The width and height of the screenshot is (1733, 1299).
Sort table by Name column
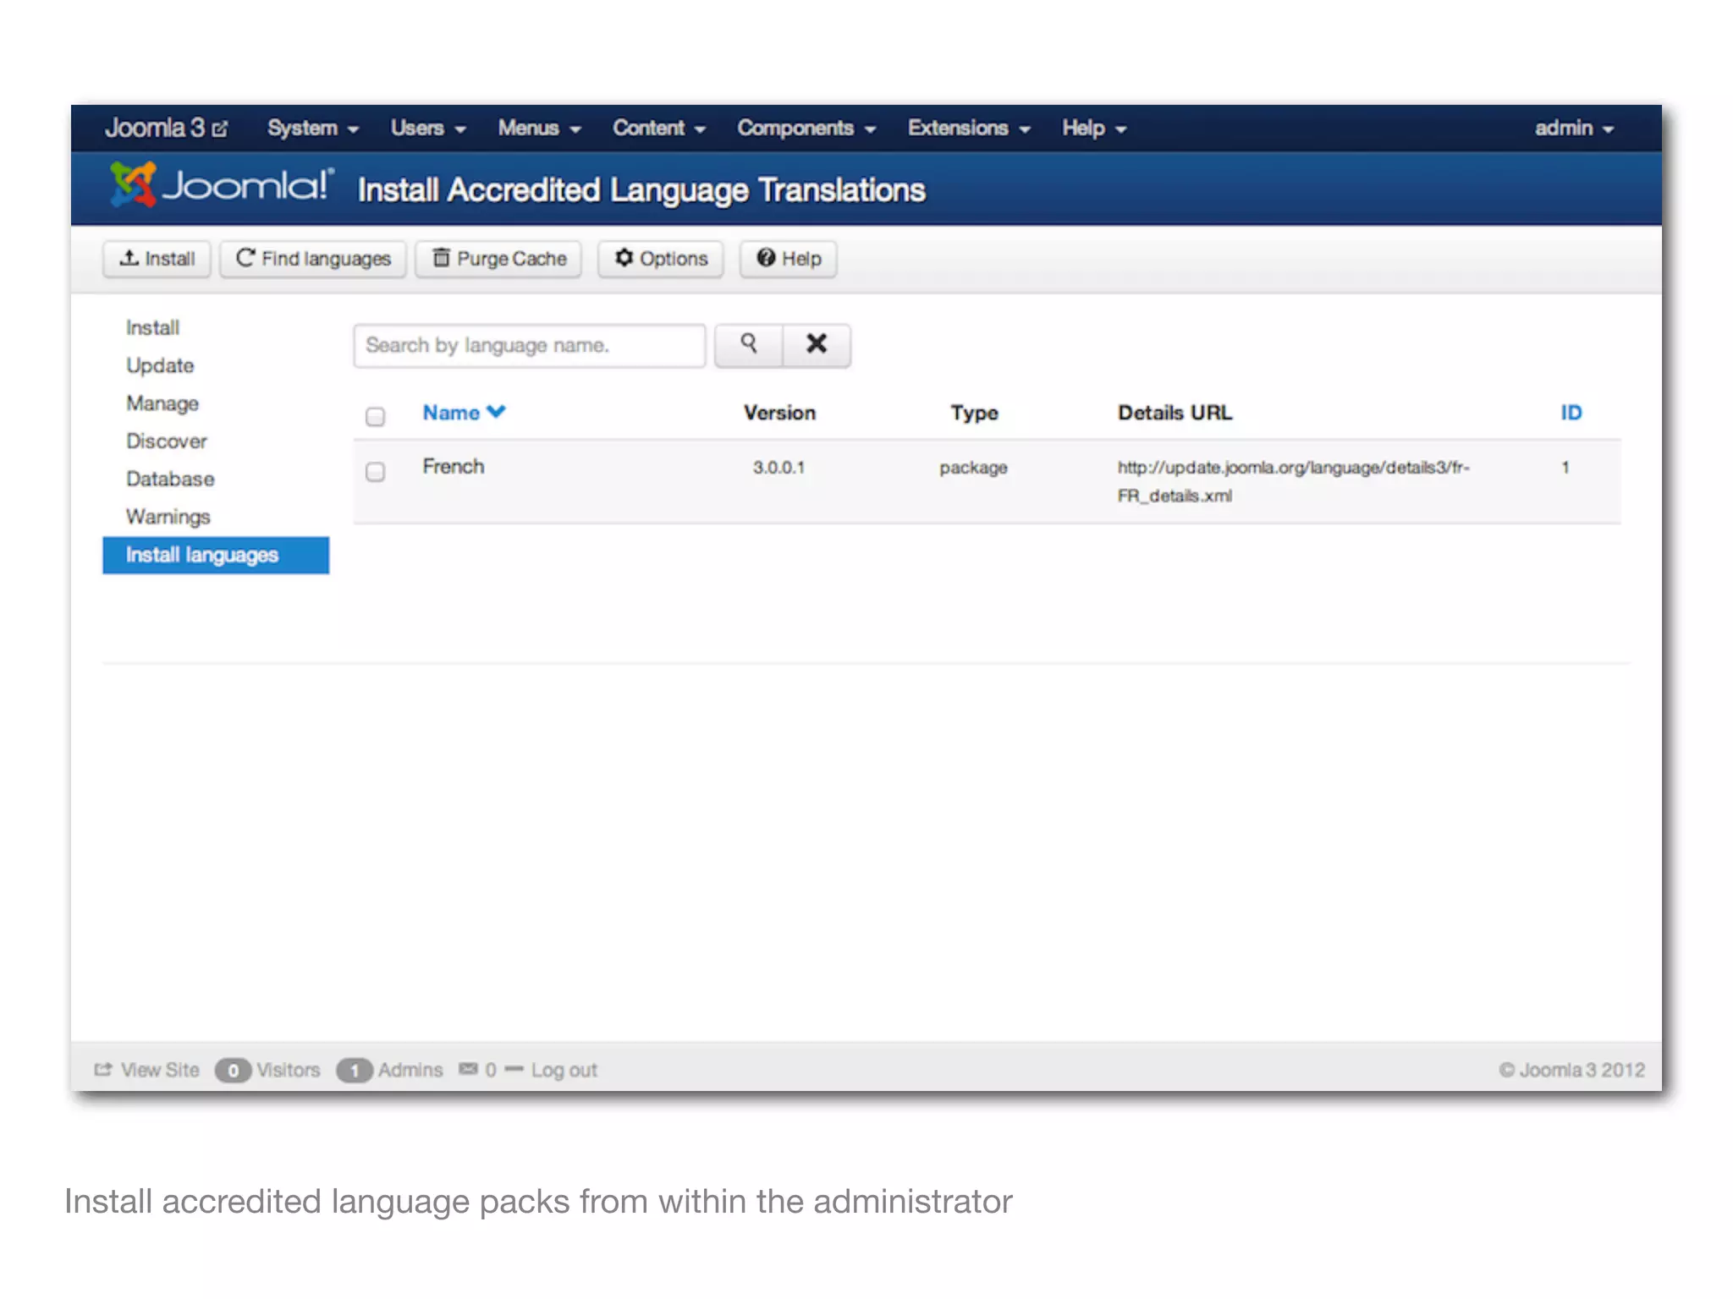coord(464,413)
